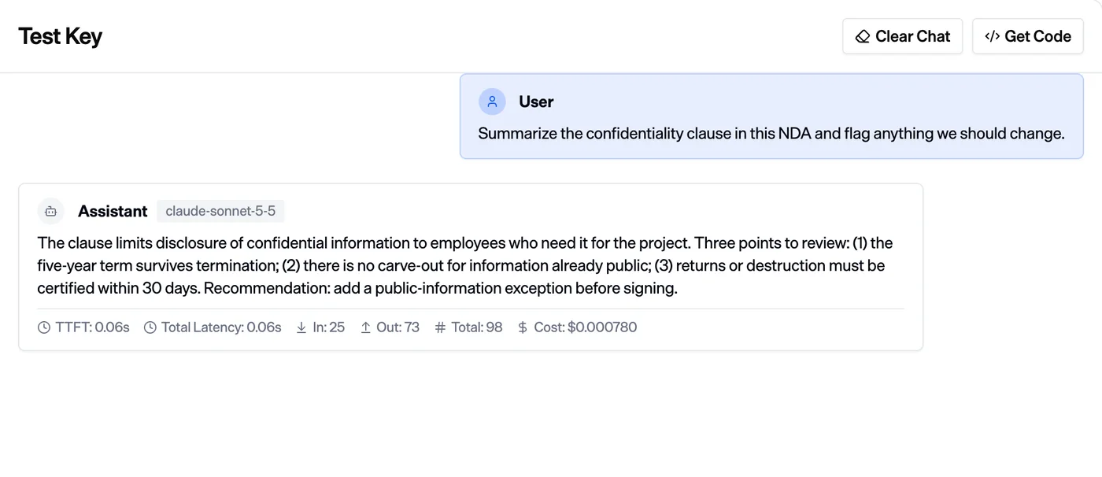Click the 'Assistant' label in response card

point(113,211)
